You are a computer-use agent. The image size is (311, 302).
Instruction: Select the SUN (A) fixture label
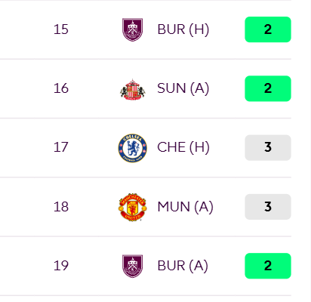point(183,88)
